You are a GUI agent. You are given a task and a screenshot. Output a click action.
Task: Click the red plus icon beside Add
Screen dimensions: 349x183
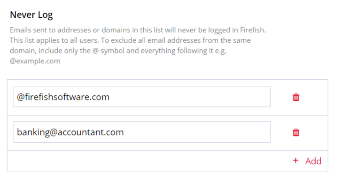coord(295,160)
